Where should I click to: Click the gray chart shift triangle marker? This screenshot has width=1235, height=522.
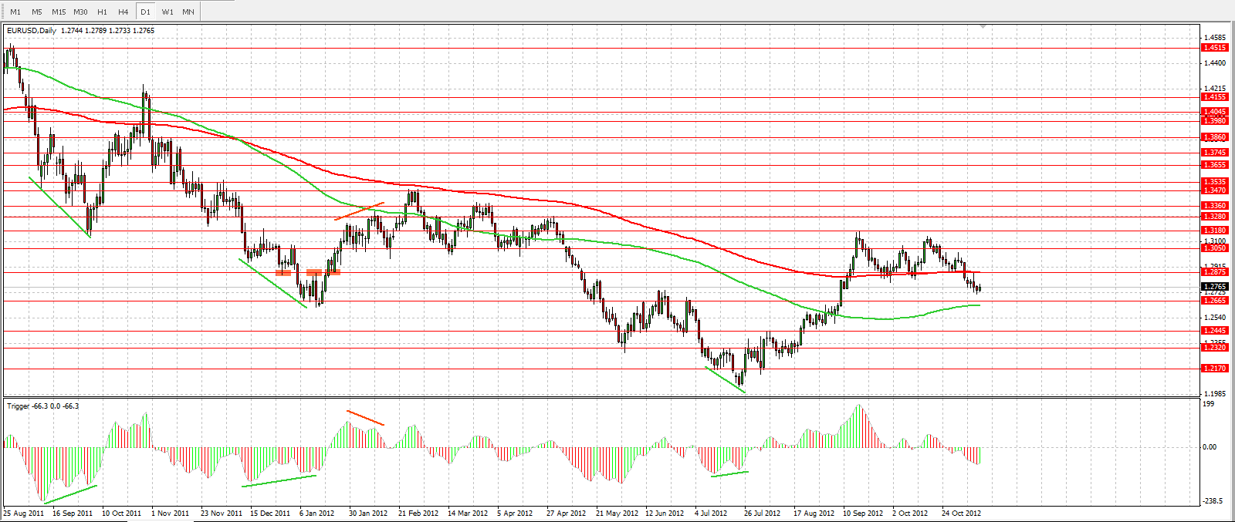coord(983,26)
